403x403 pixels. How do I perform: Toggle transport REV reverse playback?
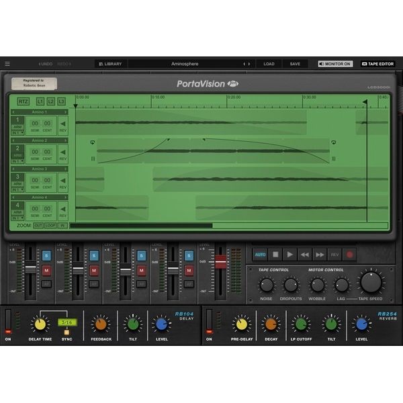(334, 255)
